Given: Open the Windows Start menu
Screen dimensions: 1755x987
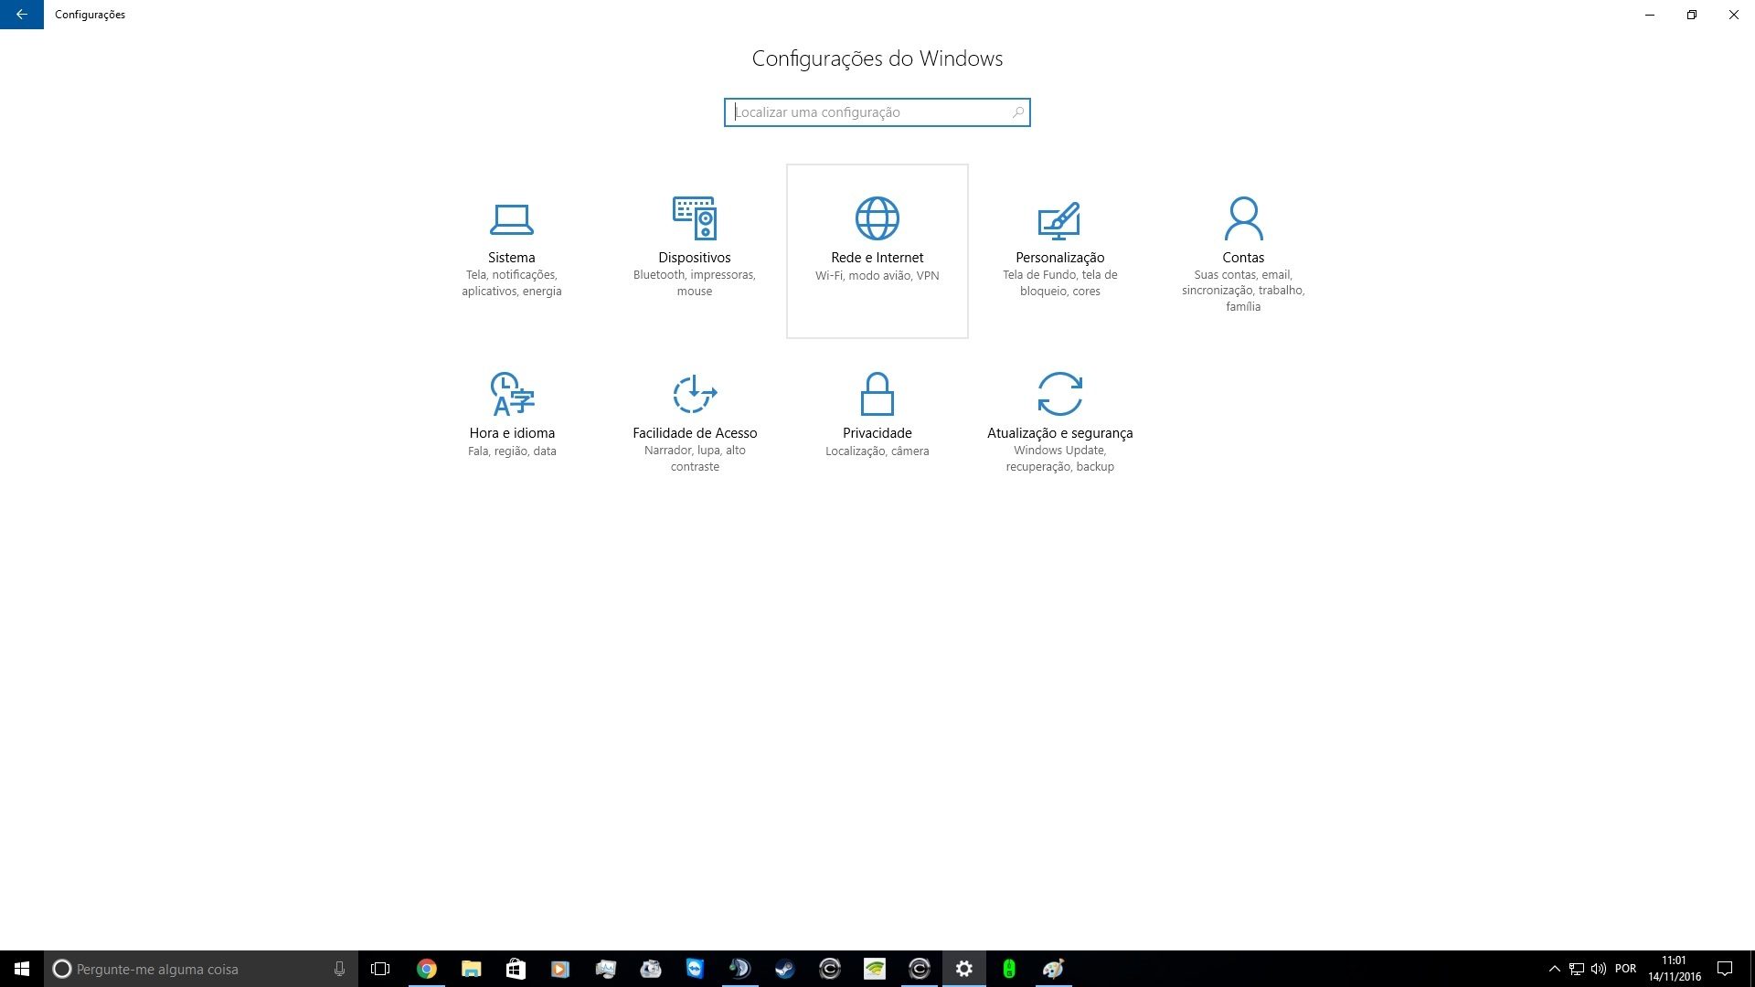Looking at the screenshot, I should (22, 969).
